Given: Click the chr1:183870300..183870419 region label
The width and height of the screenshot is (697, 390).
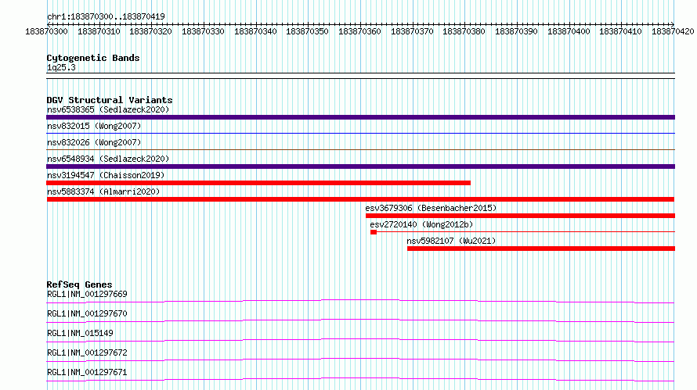Looking at the screenshot, I should click(106, 16).
